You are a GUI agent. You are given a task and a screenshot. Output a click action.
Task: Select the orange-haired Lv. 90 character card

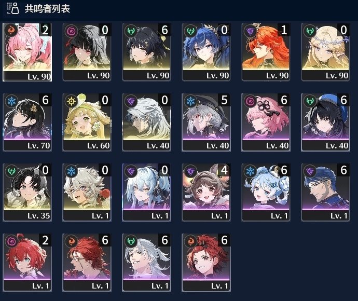266,52
